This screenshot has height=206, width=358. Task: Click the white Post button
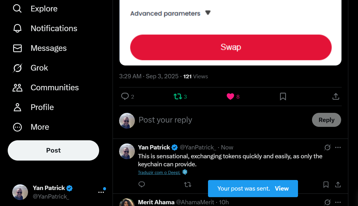coord(53,150)
